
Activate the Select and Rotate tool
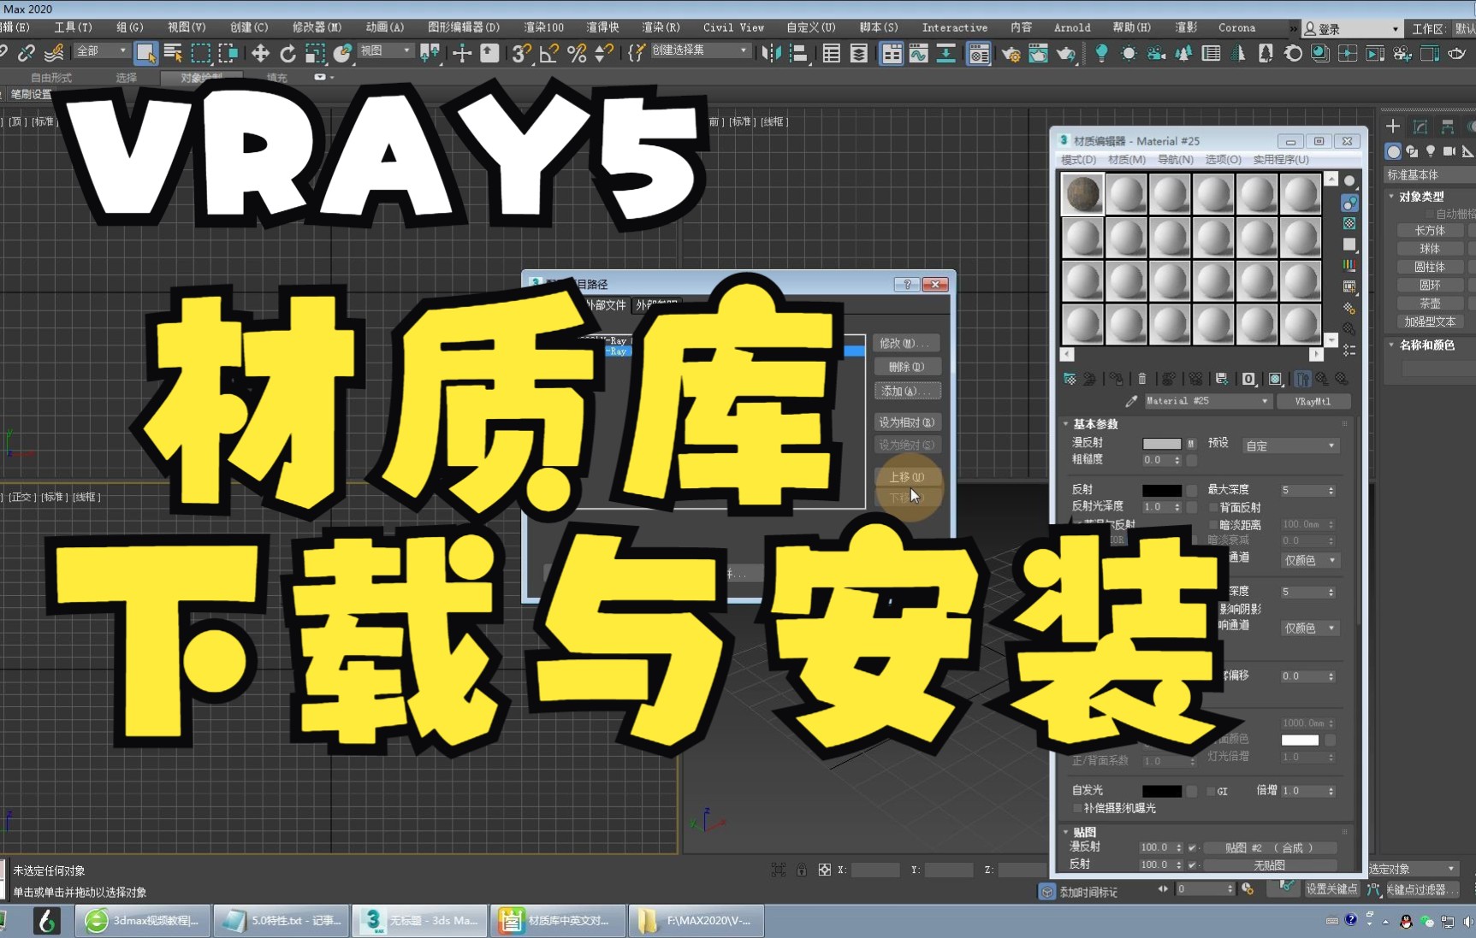click(287, 54)
